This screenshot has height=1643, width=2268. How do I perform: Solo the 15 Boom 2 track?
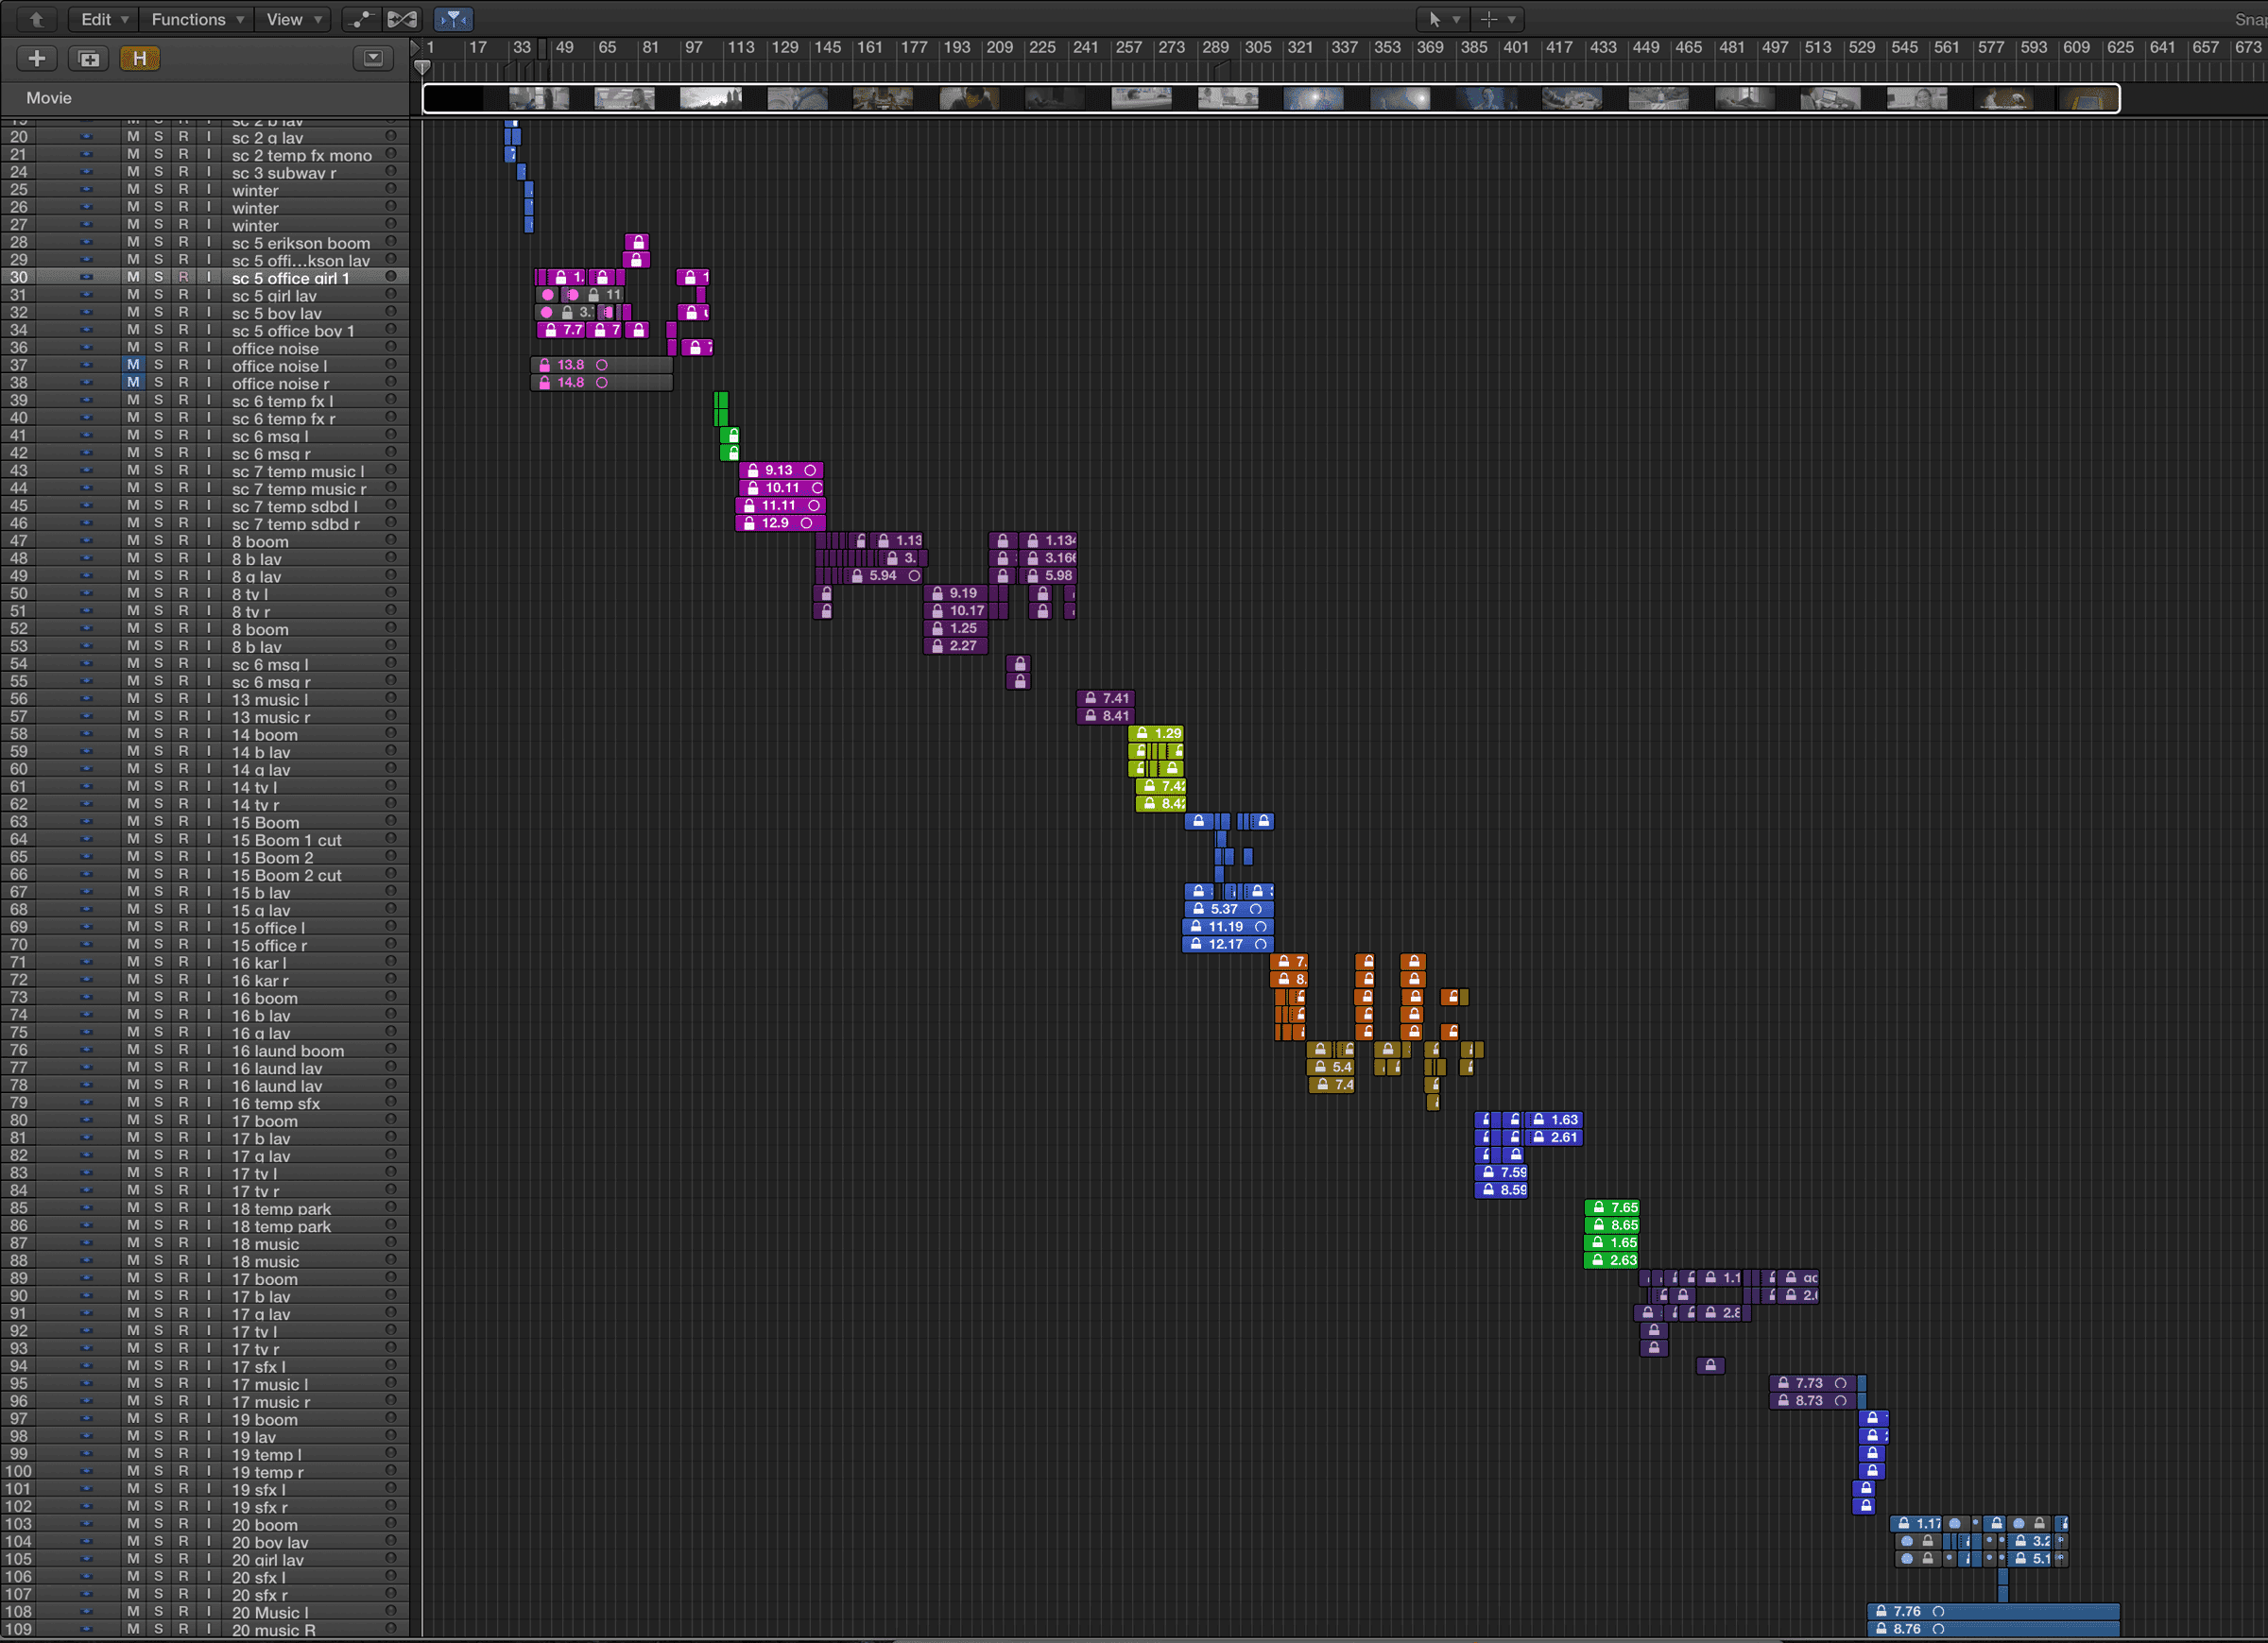click(158, 857)
